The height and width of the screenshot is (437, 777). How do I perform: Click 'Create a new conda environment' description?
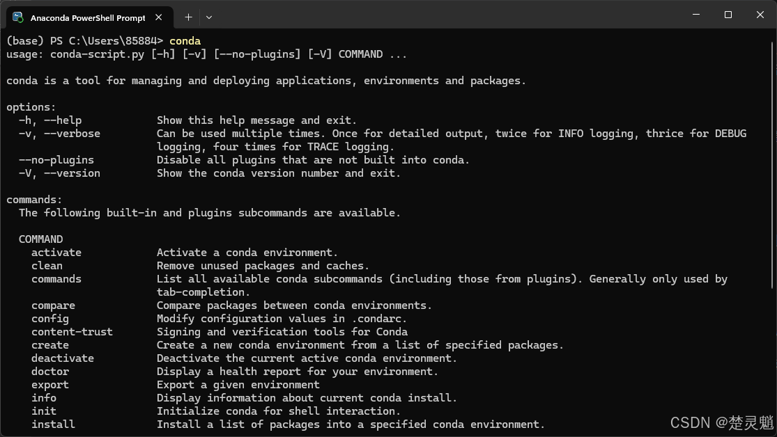coord(360,345)
